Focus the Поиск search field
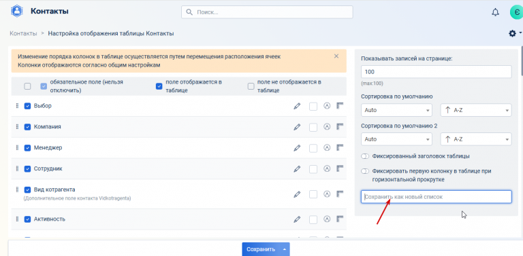The image size is (523, 256). pyautogui.click(x=267, y=12)
